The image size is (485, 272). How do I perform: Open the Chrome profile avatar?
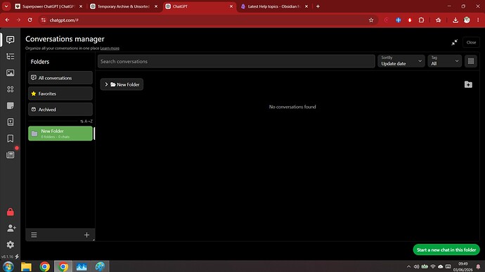[467, 20]
